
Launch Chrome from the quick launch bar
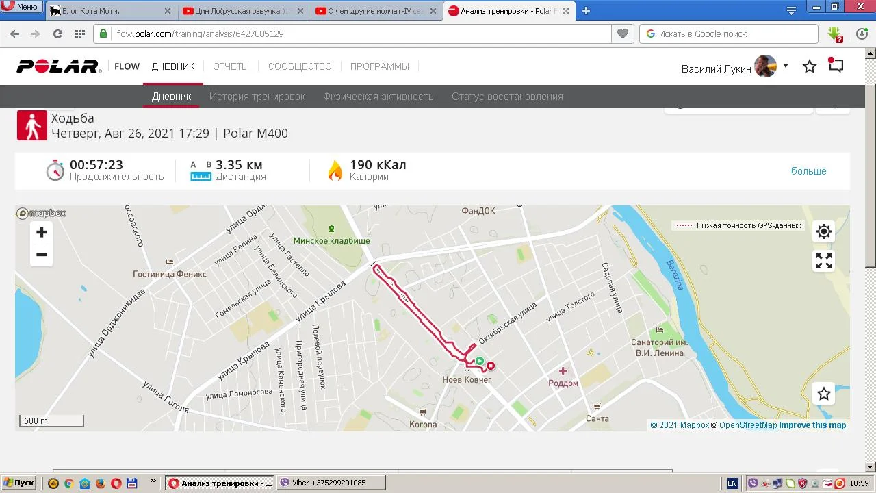point(68,483)
